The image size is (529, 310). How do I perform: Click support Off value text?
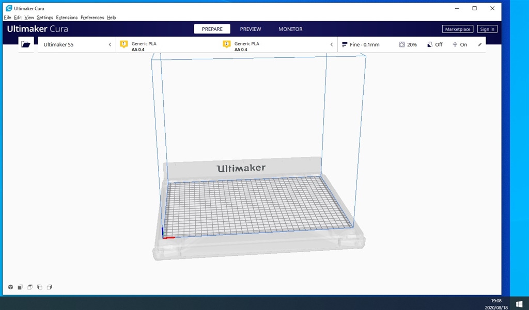(x=439, y=44)
